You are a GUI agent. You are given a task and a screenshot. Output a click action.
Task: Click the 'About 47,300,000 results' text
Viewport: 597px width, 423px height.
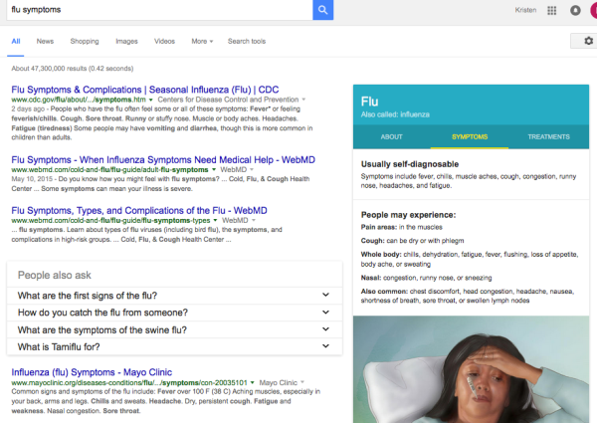point(73,69)
